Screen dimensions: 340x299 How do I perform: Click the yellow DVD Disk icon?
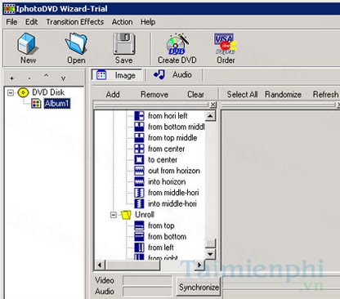coord(23,92)
